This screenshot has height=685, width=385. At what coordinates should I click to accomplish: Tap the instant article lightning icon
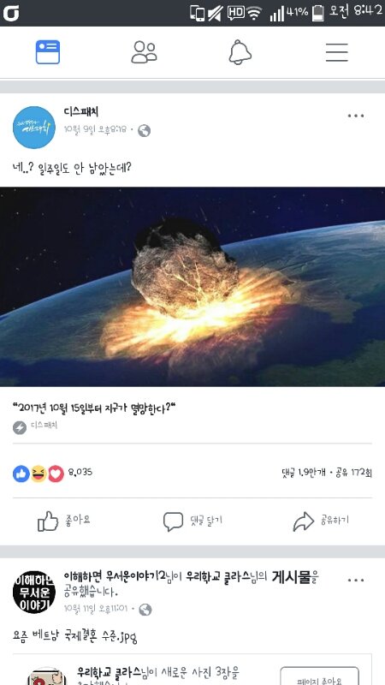click(x=20, y=427)
